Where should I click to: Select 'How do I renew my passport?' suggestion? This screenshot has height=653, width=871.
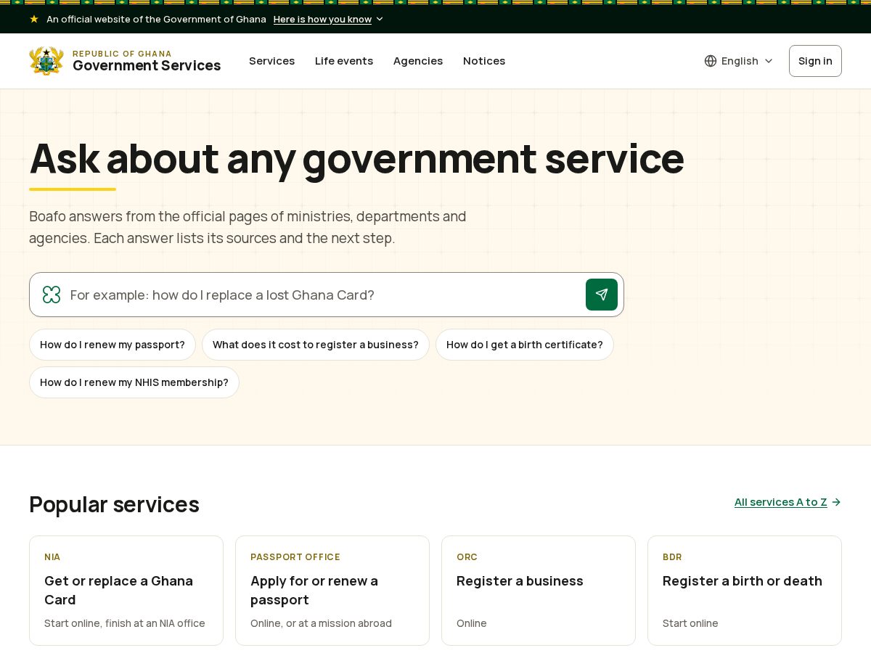(113, 345)
